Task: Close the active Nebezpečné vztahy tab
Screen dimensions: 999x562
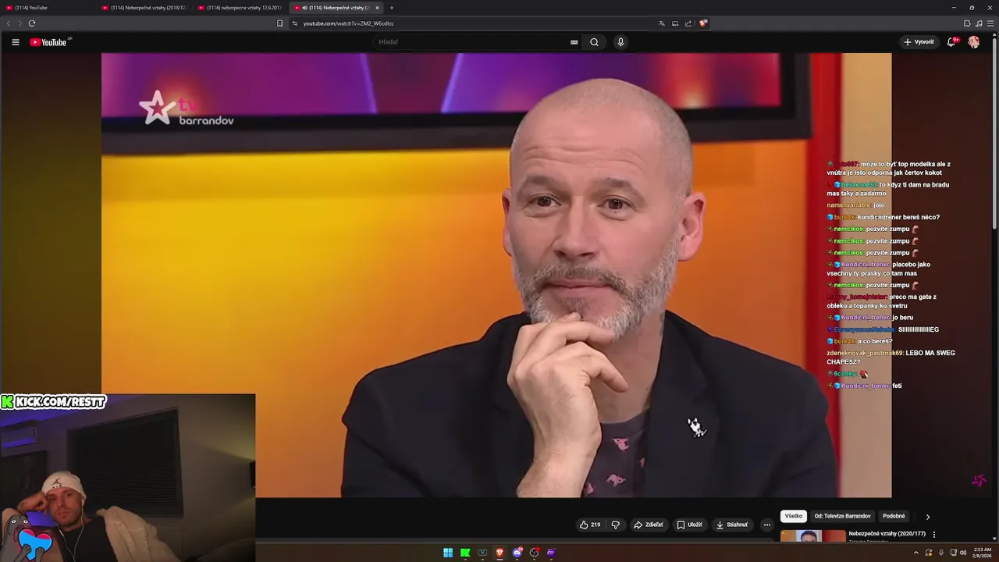Action: tap(377, 8)
